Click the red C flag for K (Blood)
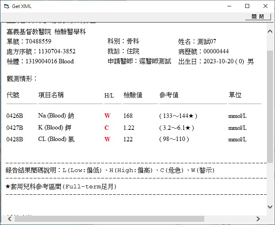 point(107,128)
